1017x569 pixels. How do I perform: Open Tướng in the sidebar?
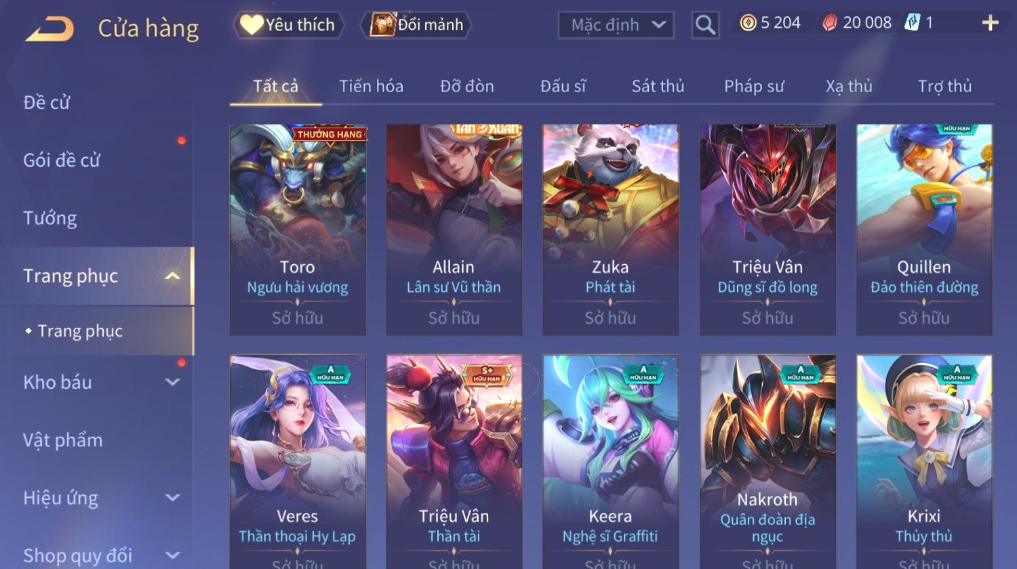(x=50, y=218)
